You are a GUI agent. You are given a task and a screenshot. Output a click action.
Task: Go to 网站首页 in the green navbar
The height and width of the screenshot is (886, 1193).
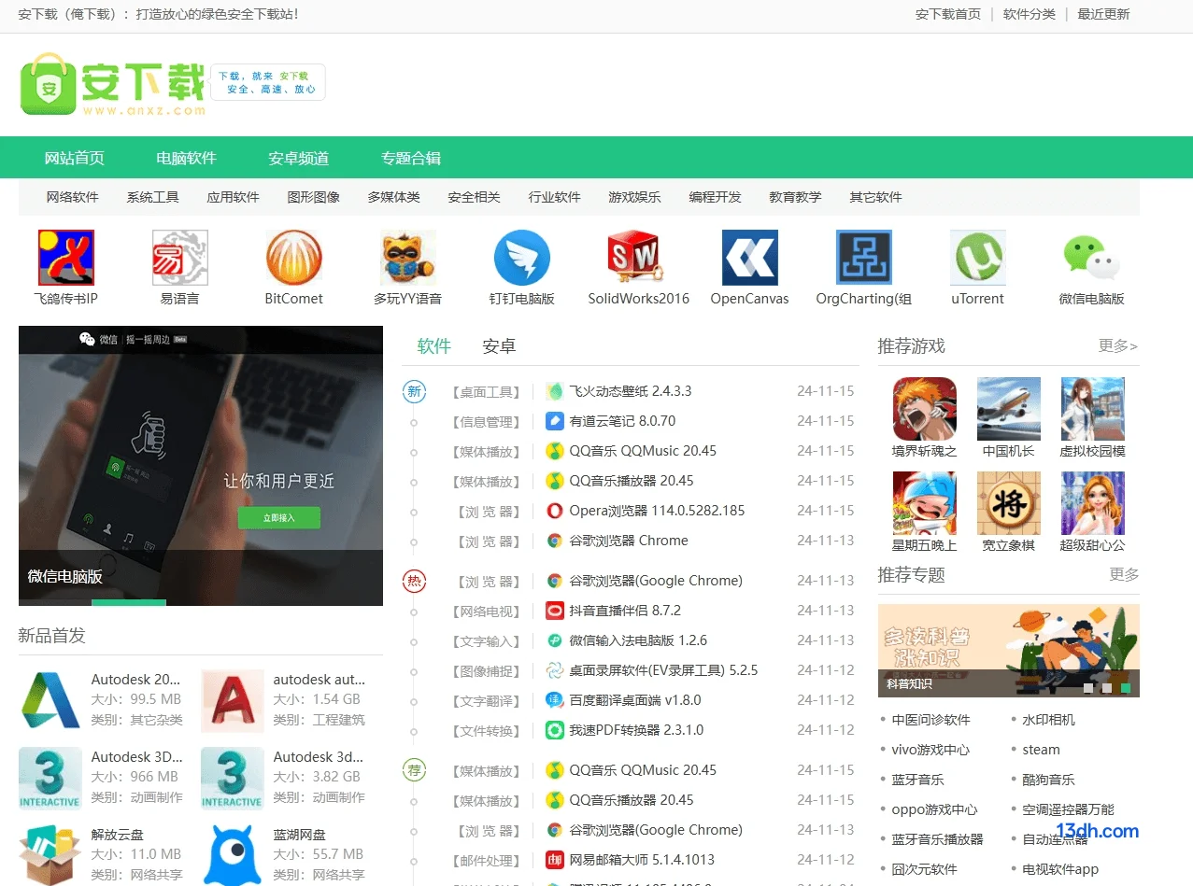(75, 158)
